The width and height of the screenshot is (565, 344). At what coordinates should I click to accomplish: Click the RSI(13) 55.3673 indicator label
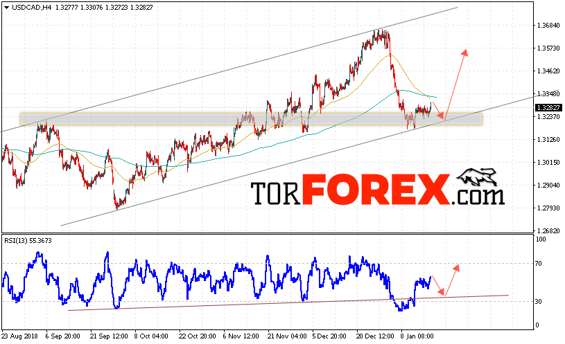[28, 241]
